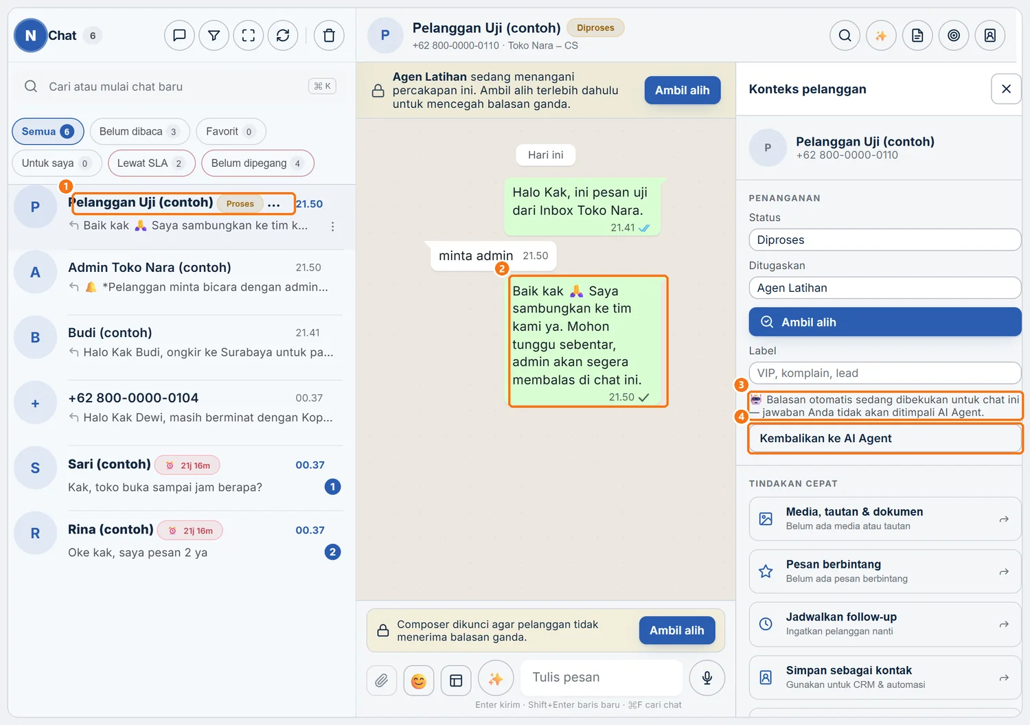Select the Favorit filter
This screenshot has height=725, width=1030.
231,131
